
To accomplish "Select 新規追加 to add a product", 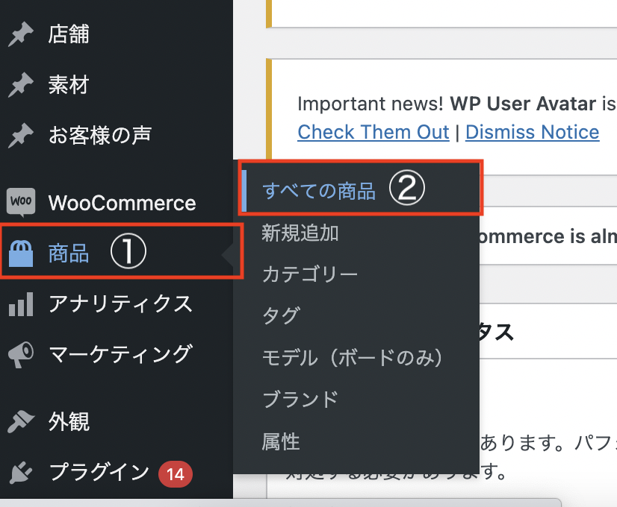I will (x=300, y=233).
